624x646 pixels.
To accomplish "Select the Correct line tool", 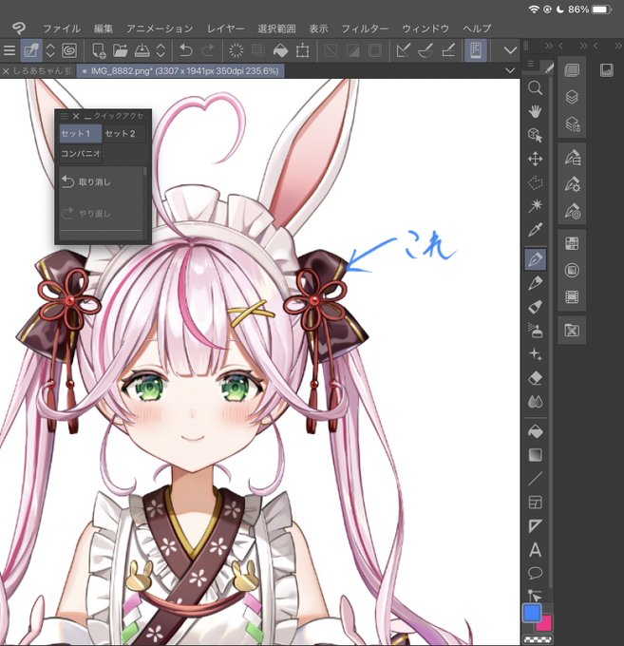I will [535, 596].
